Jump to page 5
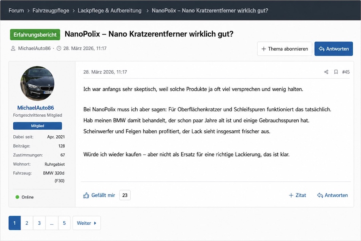The height and width of the screenshot is (241, 361). click(x=64, y=223)
